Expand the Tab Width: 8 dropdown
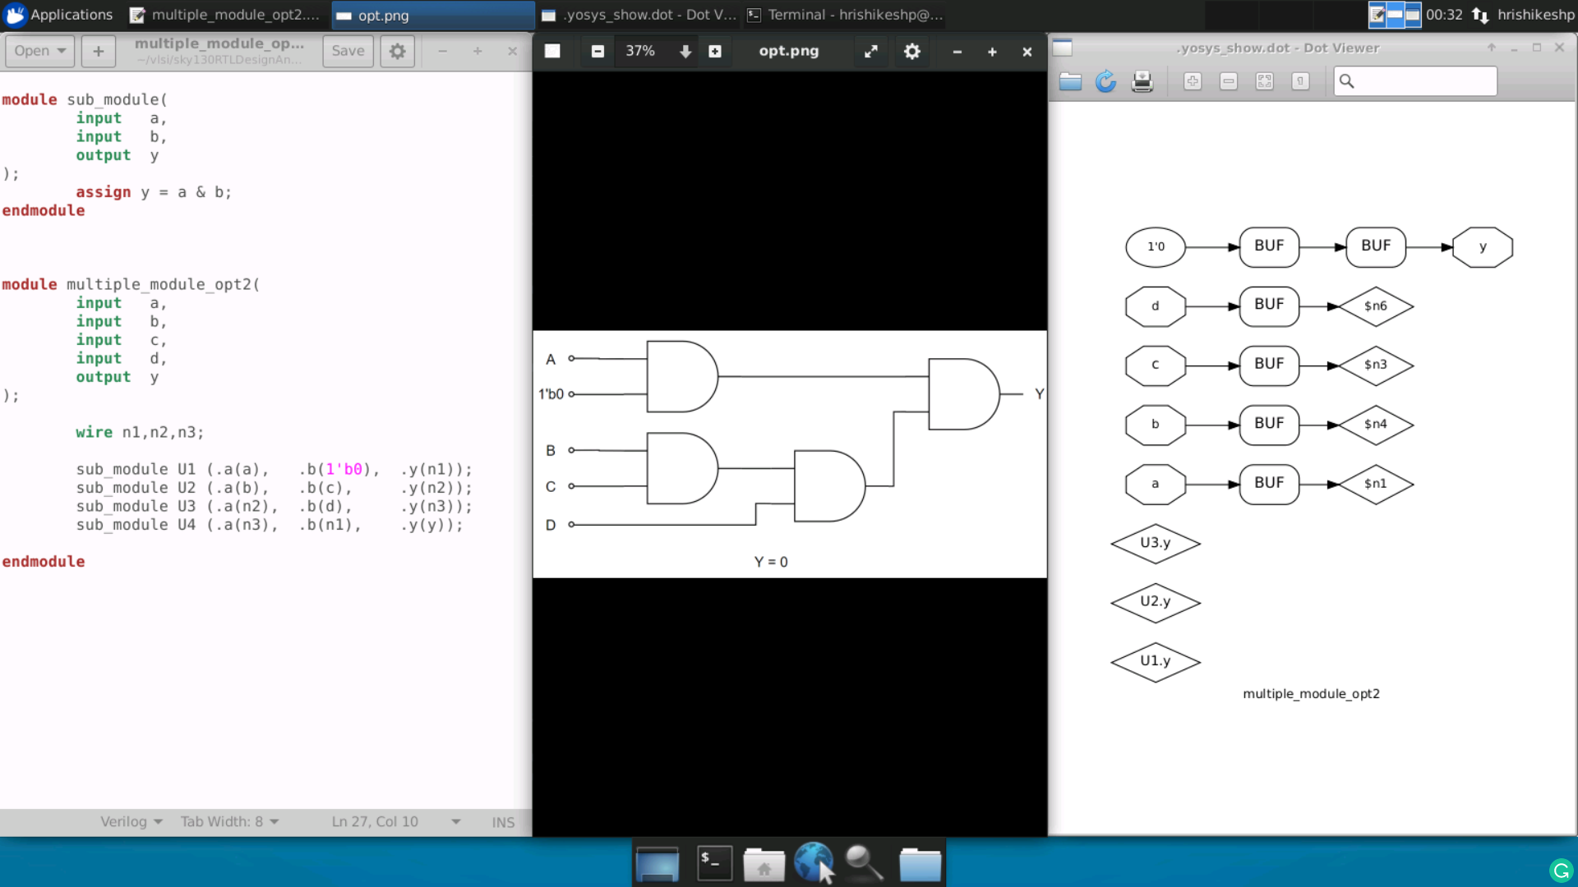This screenshot has width=1578, height=887. tap(229, 821)
